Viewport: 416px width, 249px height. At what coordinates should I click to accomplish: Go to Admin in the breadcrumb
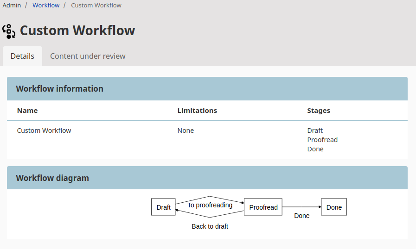[12, 5]
